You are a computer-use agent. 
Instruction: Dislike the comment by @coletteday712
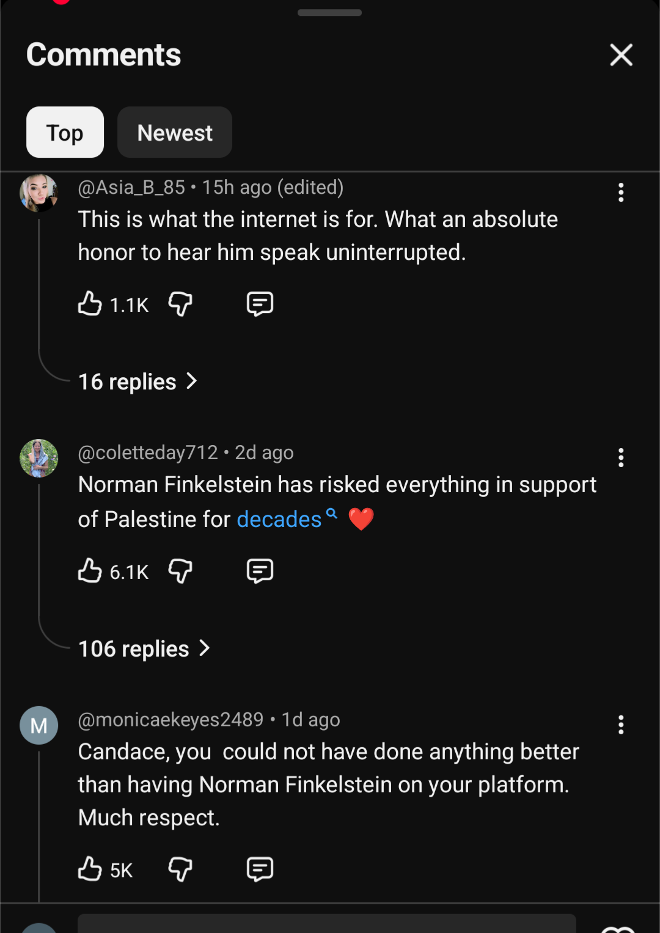pos(180,570)
